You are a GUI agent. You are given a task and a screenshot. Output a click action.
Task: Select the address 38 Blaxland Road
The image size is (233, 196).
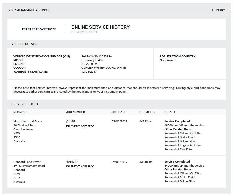pos(25,125)
